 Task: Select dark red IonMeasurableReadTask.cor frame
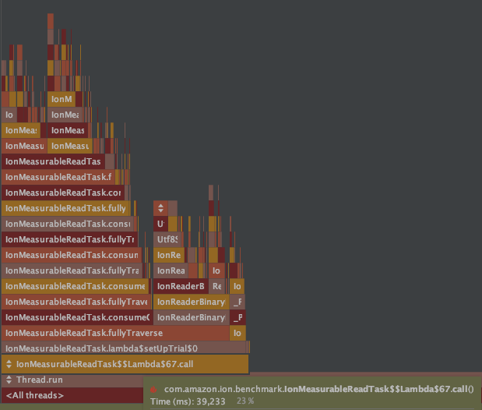[x=63, y=193]
